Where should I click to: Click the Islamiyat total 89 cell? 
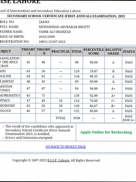(77, 82)
